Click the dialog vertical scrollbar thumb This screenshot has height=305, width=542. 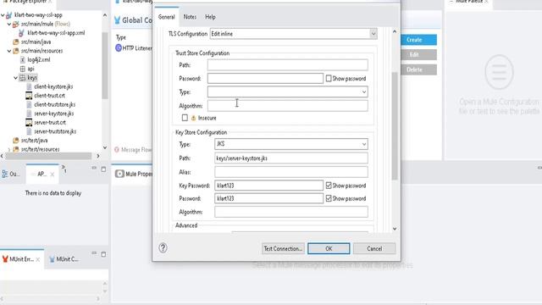tap(395, 126)
